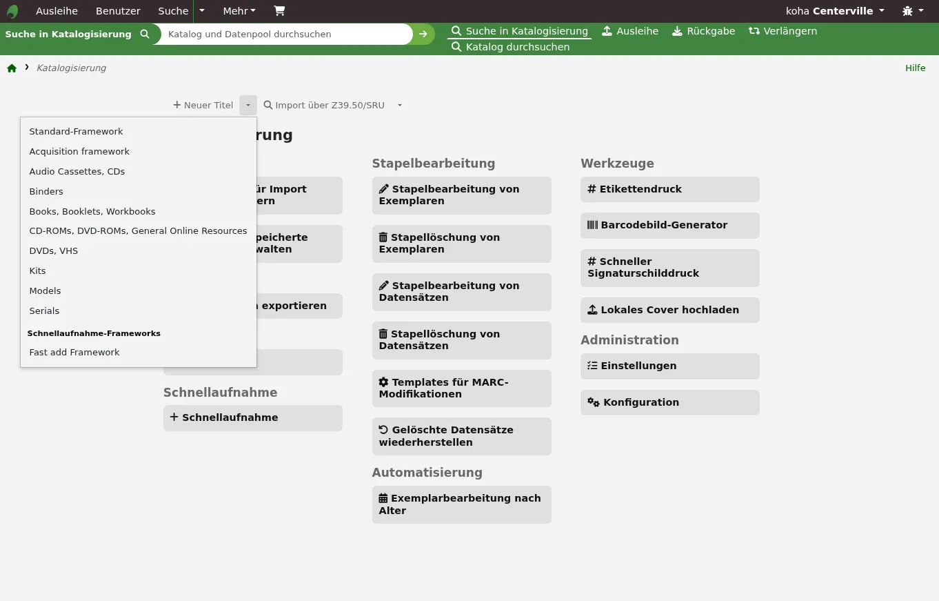Open Stapellöschung von Datensätzen
This screenshot has height=601, width=939.
[x=462, y=340]
